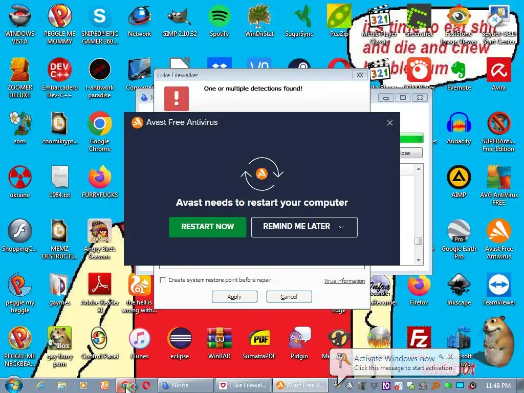The height and width of the screenshot is (393, 524).
Task: Launch Audacity from the desktop
Action: pos(459,128)
